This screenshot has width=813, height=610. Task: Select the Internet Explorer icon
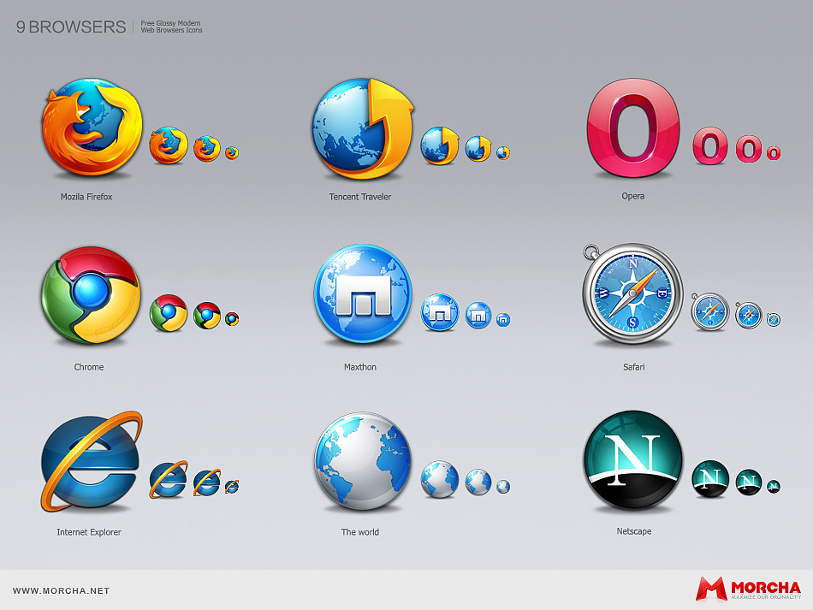tap(89, 462)
